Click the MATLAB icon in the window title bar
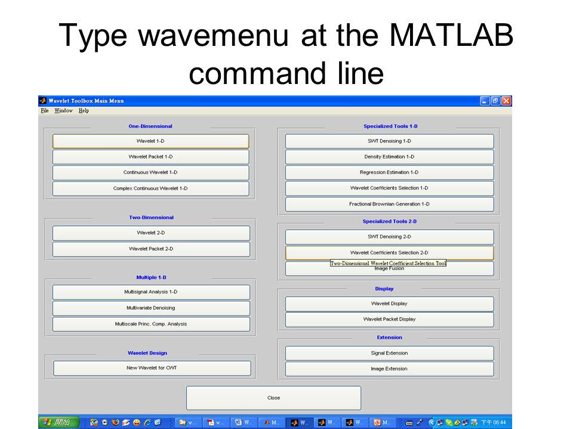The image size is (573, 429). tap(43, 101)
